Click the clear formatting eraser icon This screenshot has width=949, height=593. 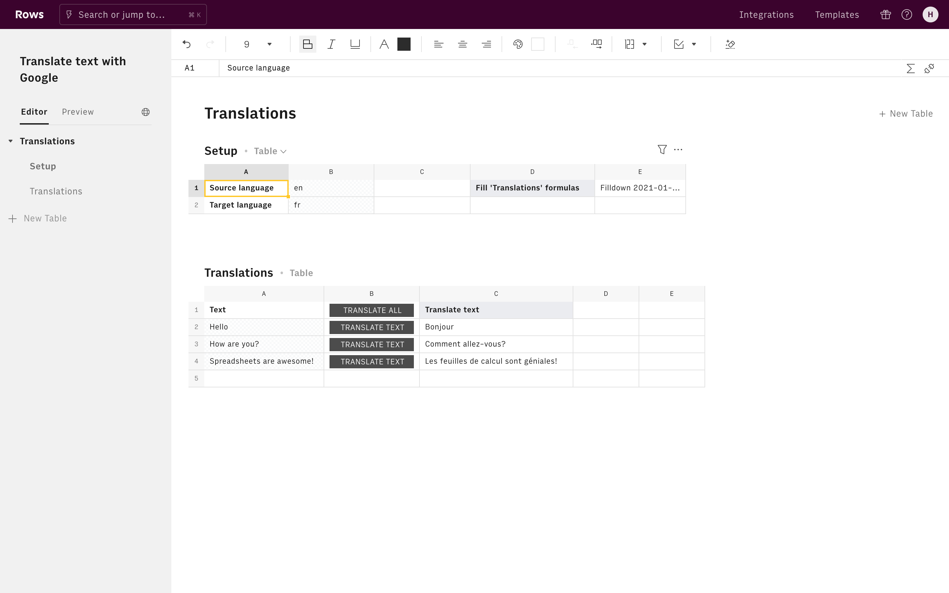click(730, 44)
